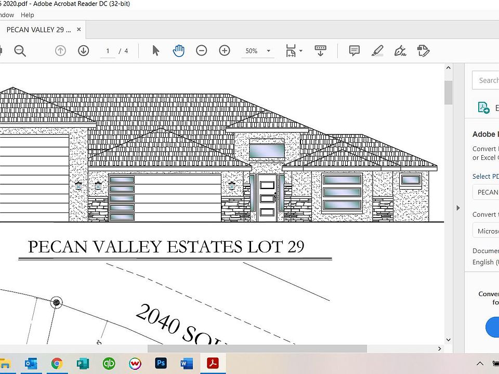Select the Highlight text tool
Viewport: 499px width, 374px height.
377,51
